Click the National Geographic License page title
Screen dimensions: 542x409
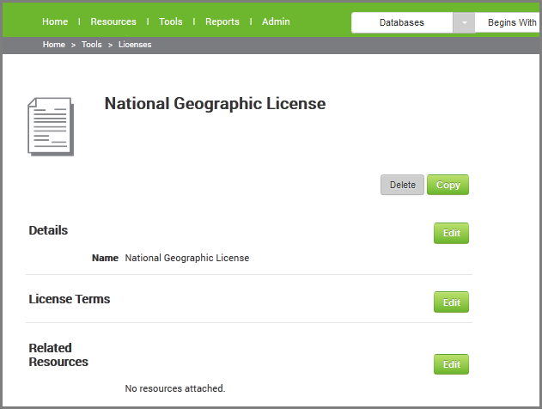pos(215,104)
